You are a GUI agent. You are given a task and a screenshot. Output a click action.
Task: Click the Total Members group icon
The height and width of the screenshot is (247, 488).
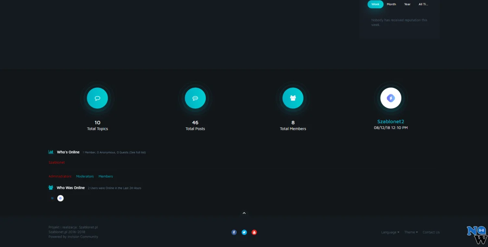pos(293,98)
